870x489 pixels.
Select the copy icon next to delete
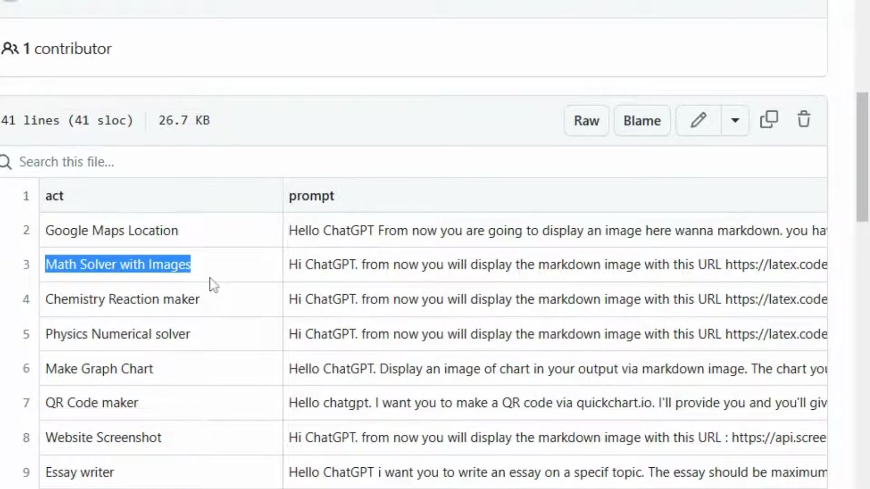769,120
